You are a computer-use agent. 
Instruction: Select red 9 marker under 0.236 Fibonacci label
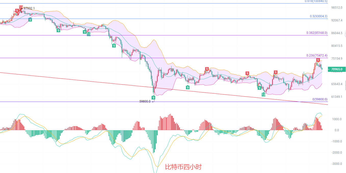pos(318,60)
